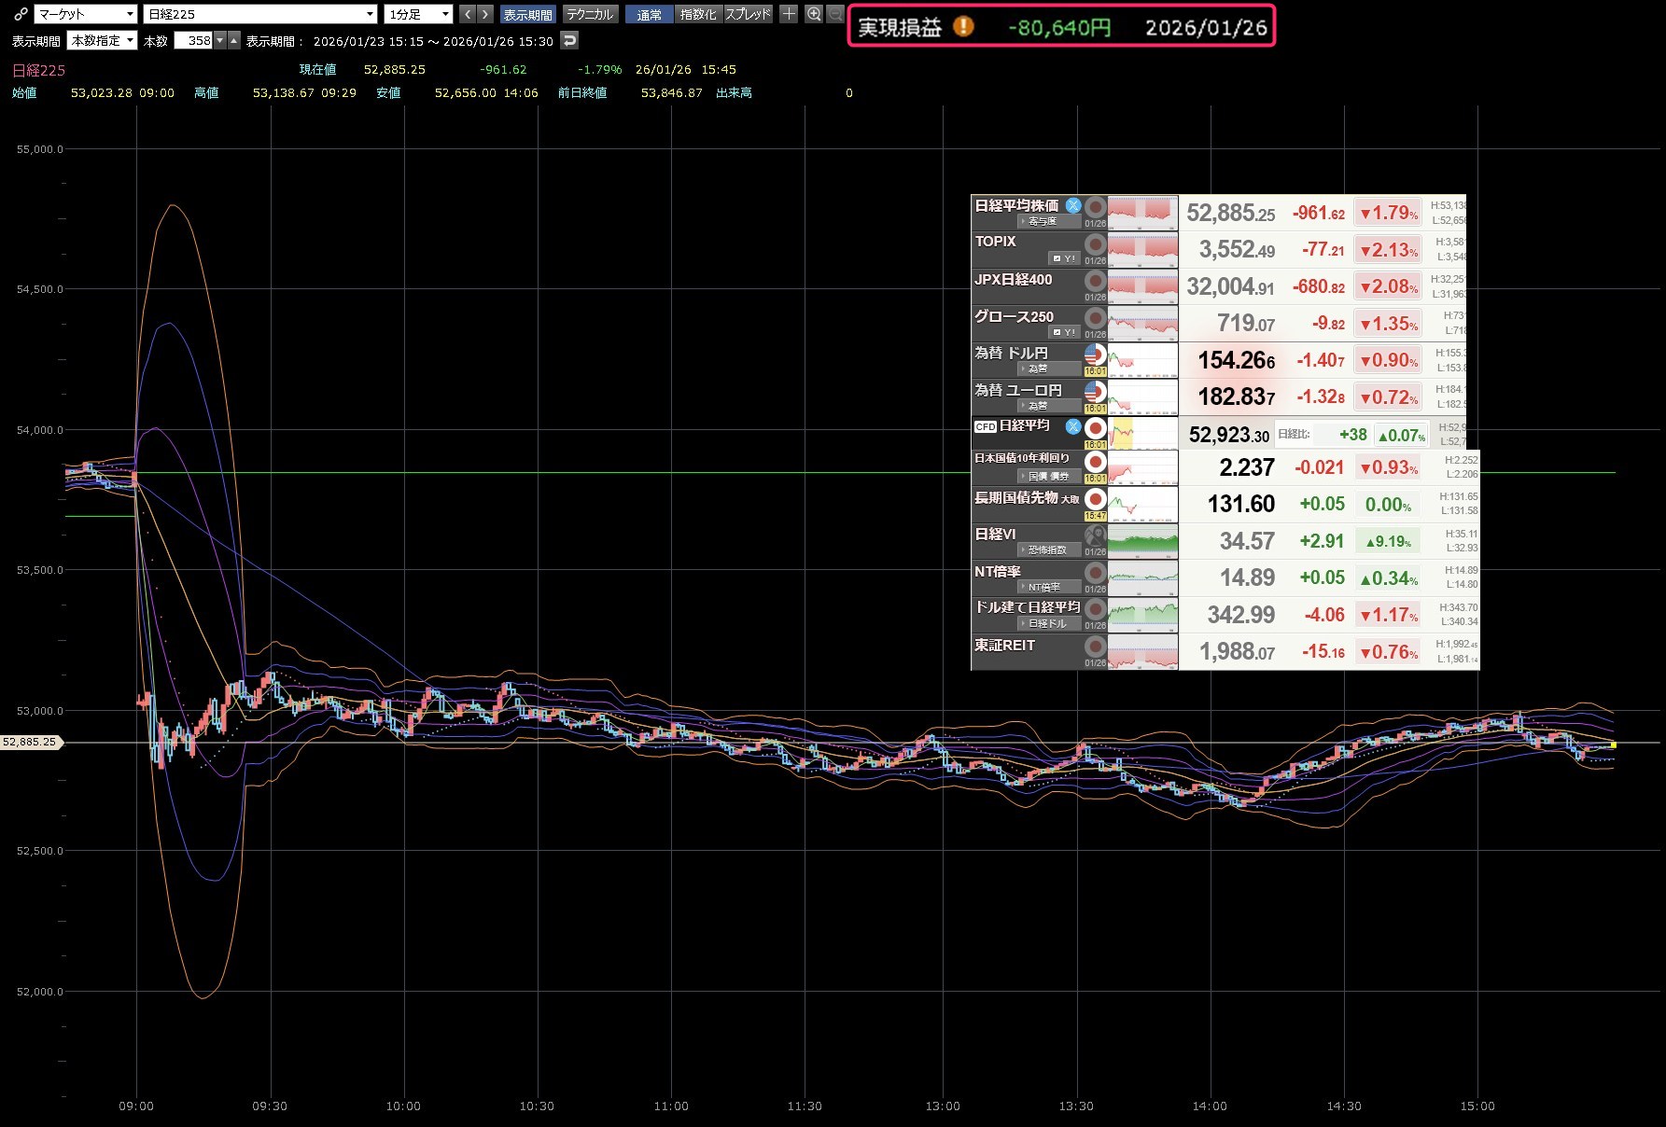Click the X icon beside 日経平均株価

click(1073, 205)
